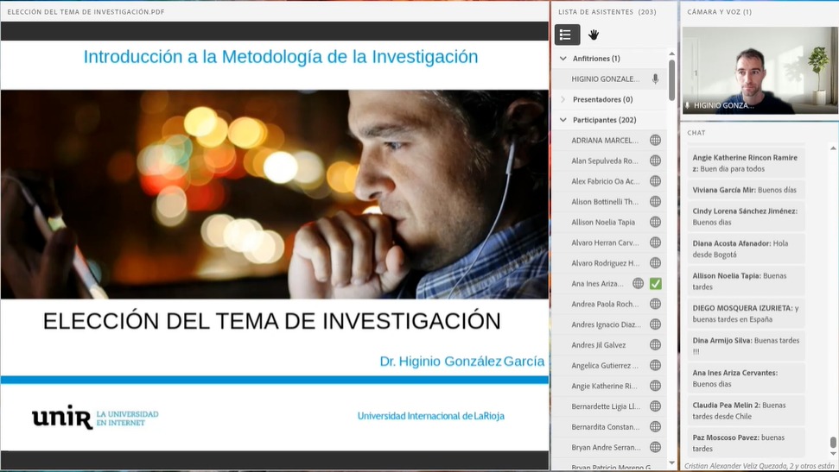Click the chat panel scrollbar thumb
The width and height of the screenshot is (839, 472).
[833, 443]
